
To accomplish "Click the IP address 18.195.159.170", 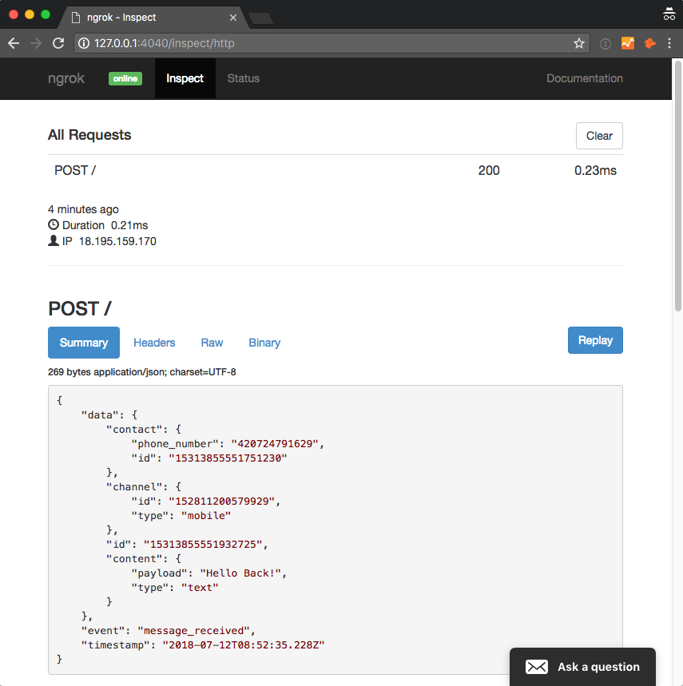I will point(117,241).
